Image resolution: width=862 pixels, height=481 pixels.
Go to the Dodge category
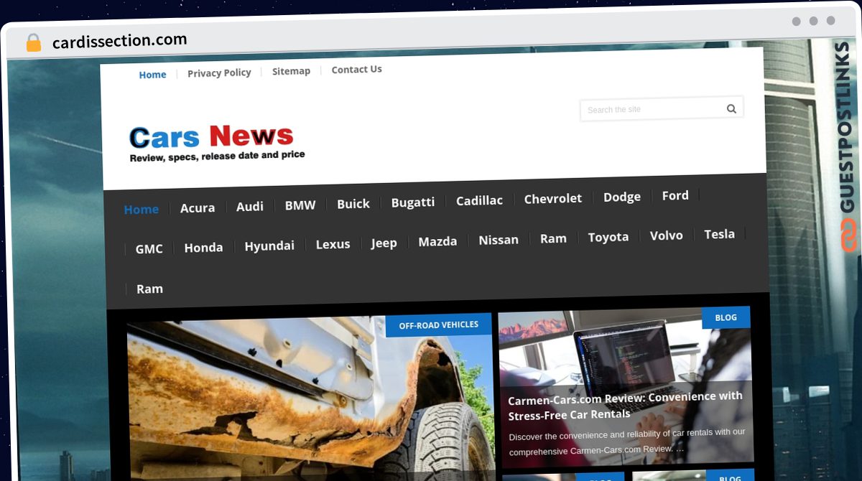(622, 197)
